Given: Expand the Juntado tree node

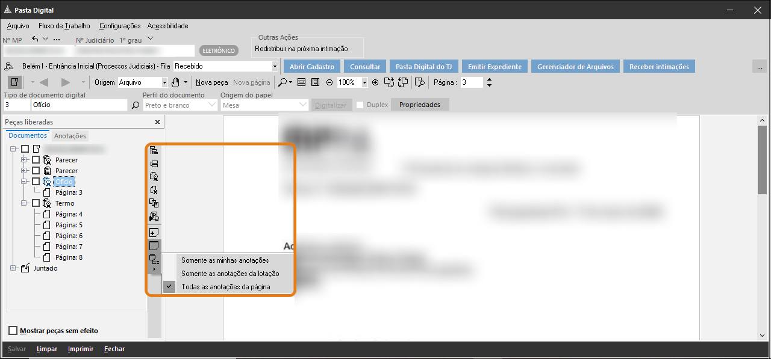Looking at the screenshot, I should click(13, 268).
